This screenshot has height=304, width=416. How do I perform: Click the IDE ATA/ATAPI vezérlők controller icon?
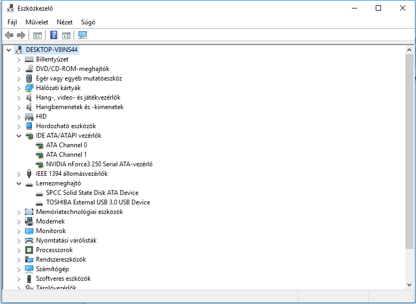tap(29, 136)
